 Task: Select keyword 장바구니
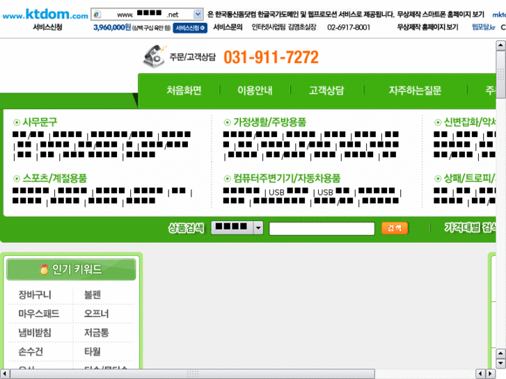tap(35, 294)
